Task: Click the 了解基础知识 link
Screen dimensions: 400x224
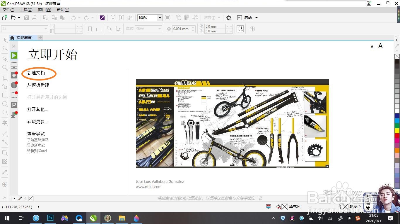Action: (37, 140)
